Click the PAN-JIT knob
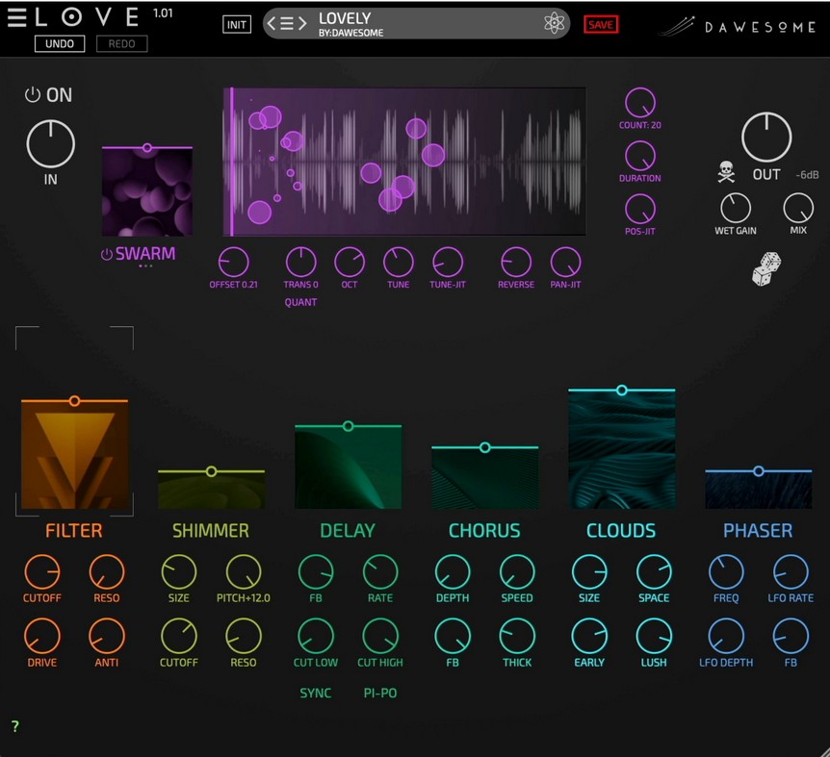 (565, 263)
